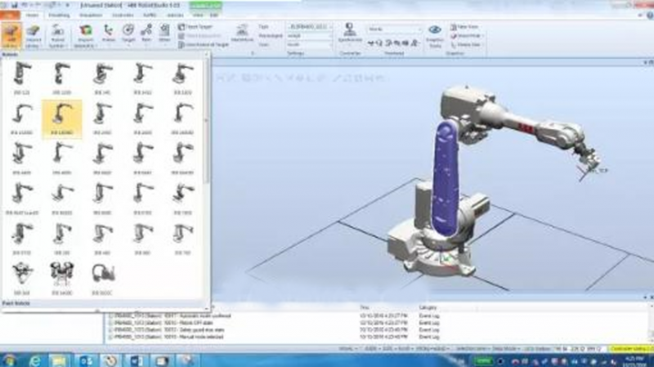654x367 pixels.
Task: Open Outlook from the taskbar
Action: [87, 360]
